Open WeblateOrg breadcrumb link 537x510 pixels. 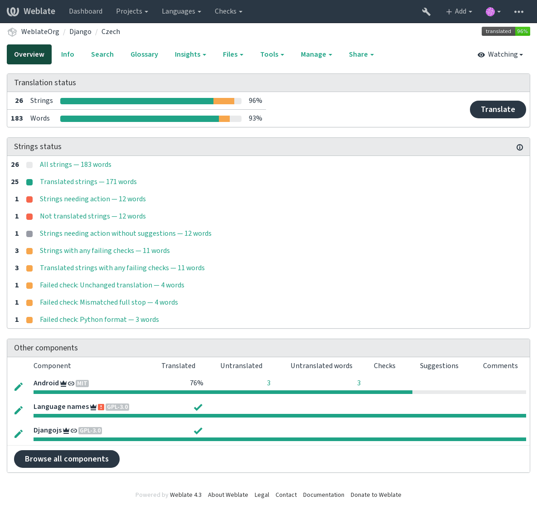click(x=40, y=32)
